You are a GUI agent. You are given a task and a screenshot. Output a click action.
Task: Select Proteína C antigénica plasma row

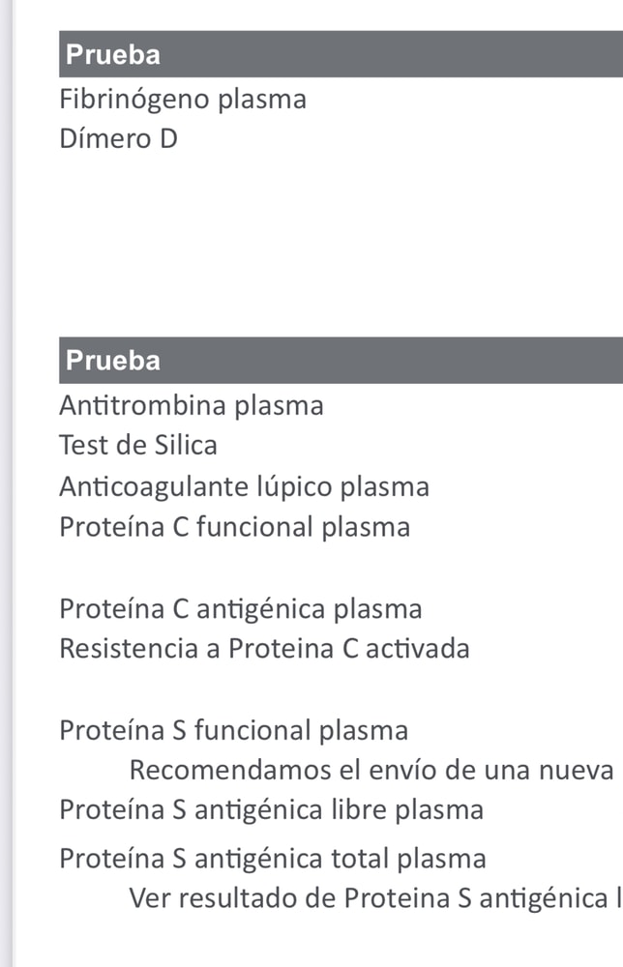coord(241,610)
